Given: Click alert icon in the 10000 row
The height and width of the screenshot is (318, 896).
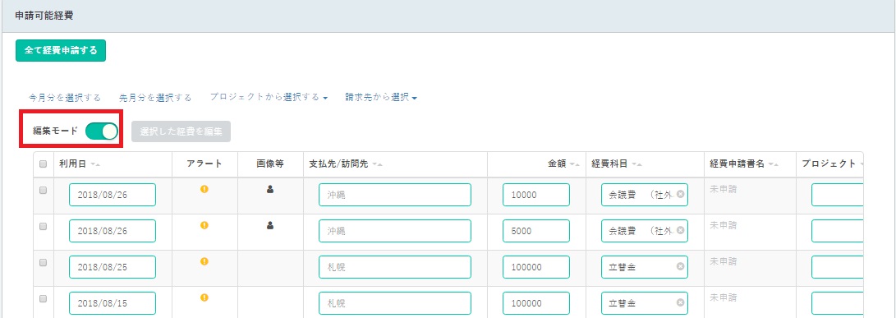Looking at the screenshot, I should [x=204, y=189].
